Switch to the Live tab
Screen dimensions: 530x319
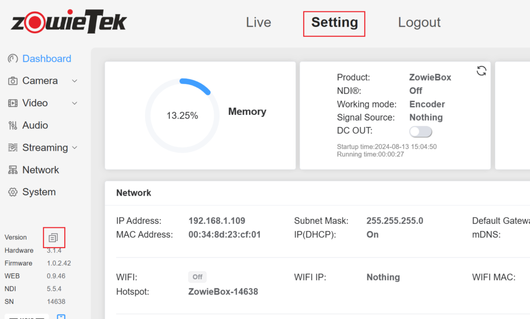[x=258, y=23]
